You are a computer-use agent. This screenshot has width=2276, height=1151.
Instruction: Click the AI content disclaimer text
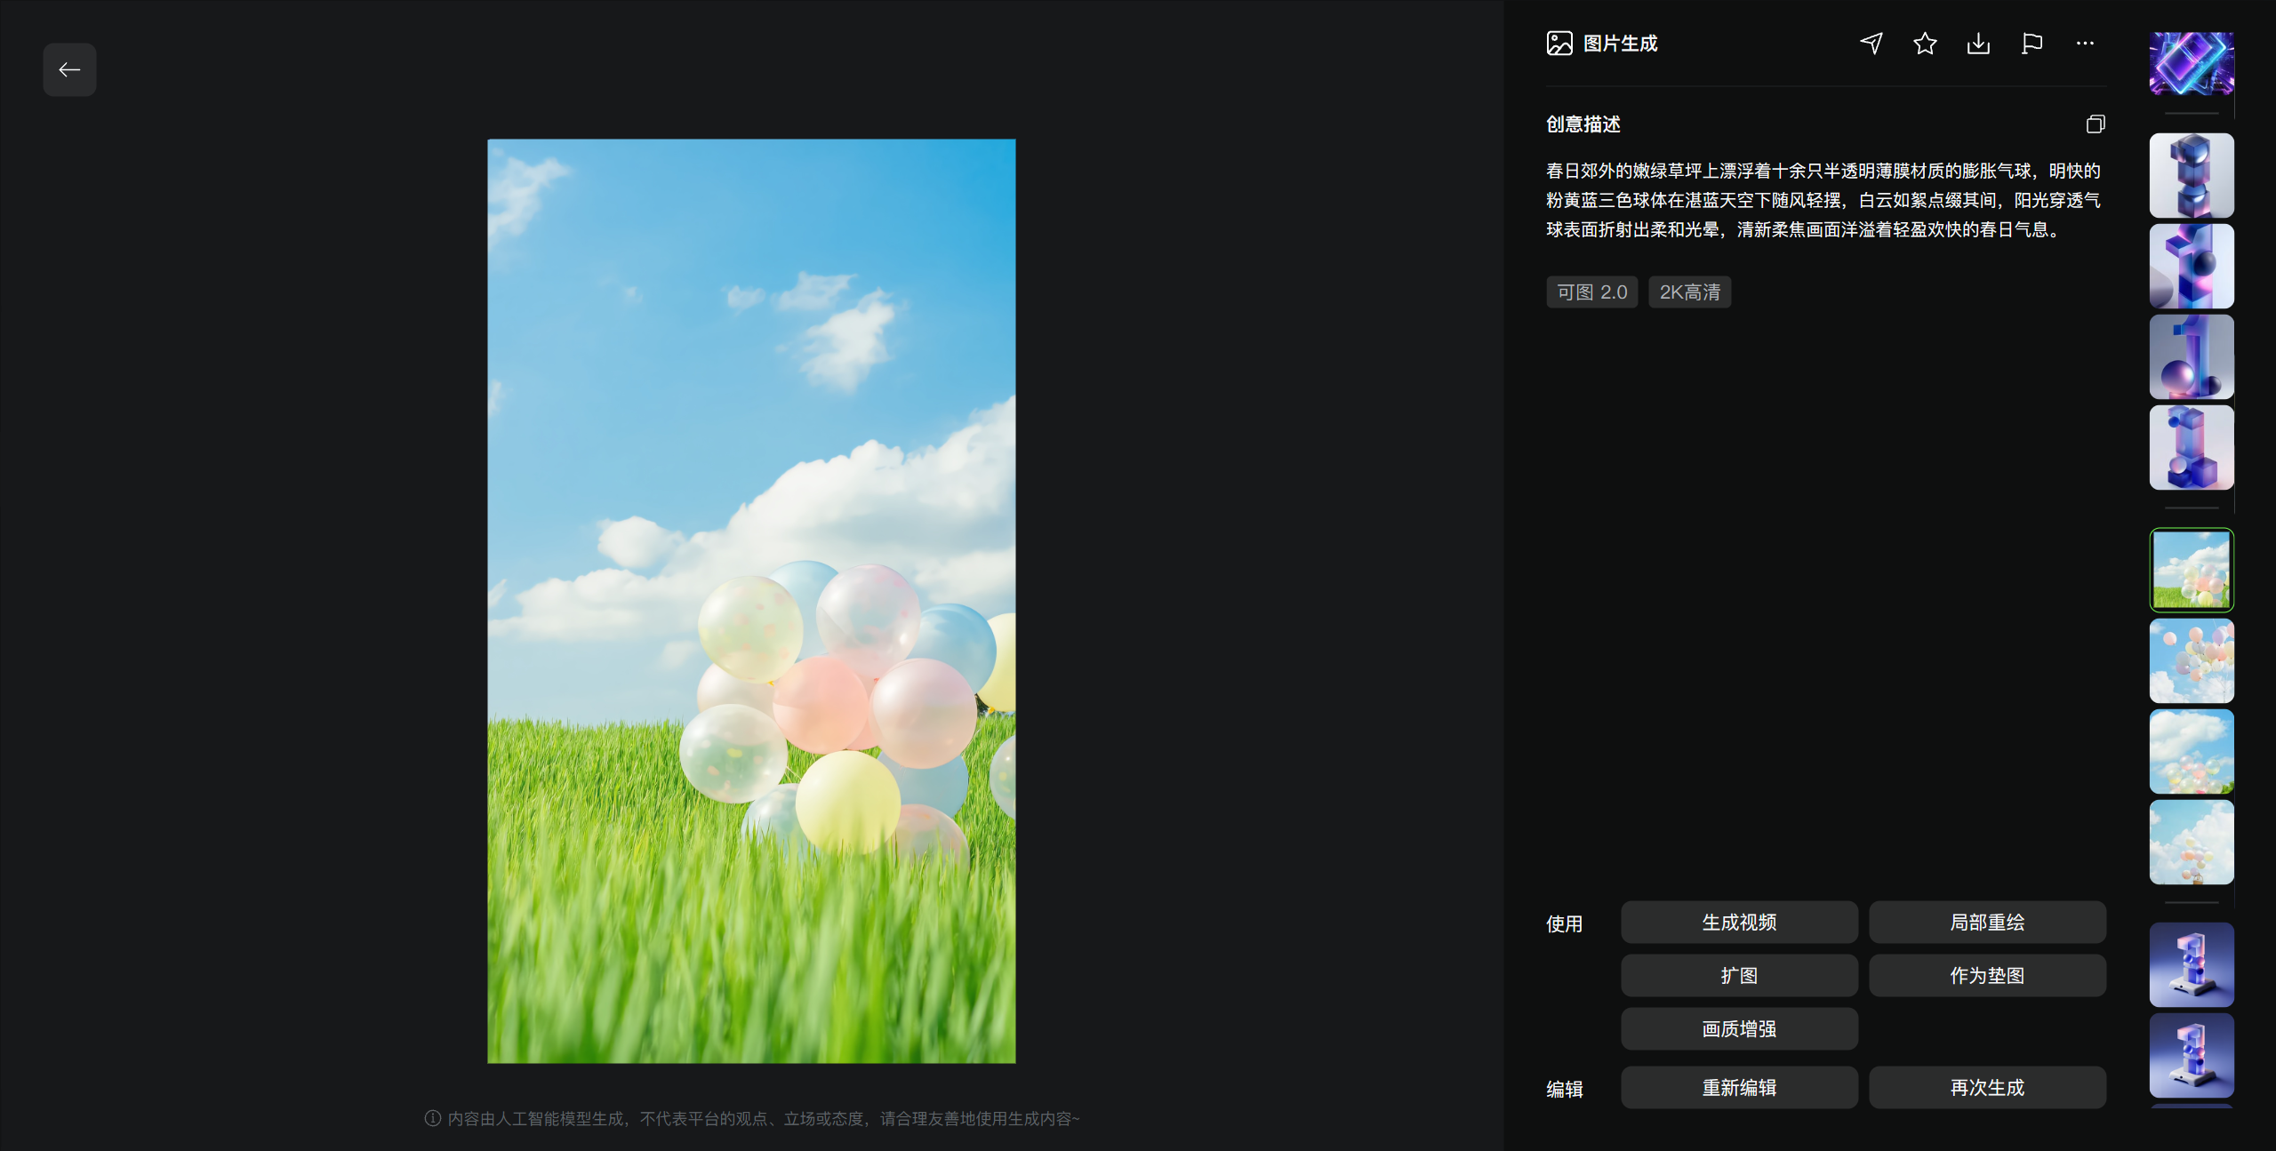click(x=764, y=1118)
